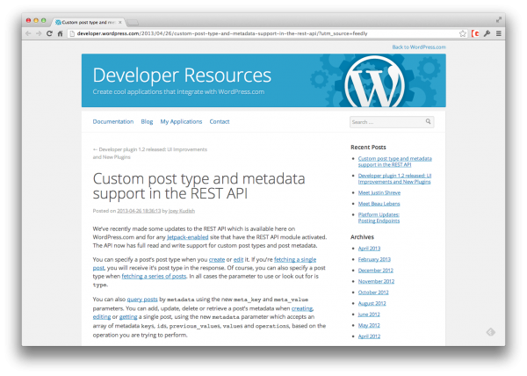Click the browser back arrow

coord(28,33)
